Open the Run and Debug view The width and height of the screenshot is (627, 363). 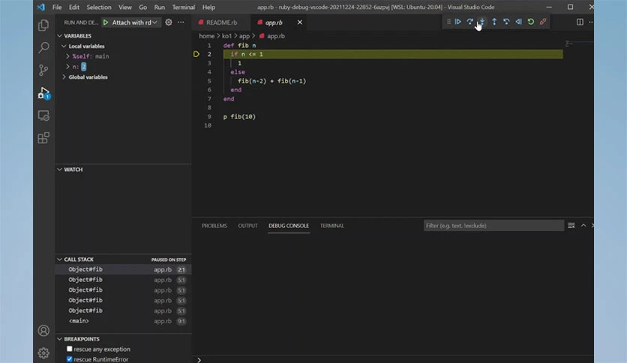(x=43, y=93)
